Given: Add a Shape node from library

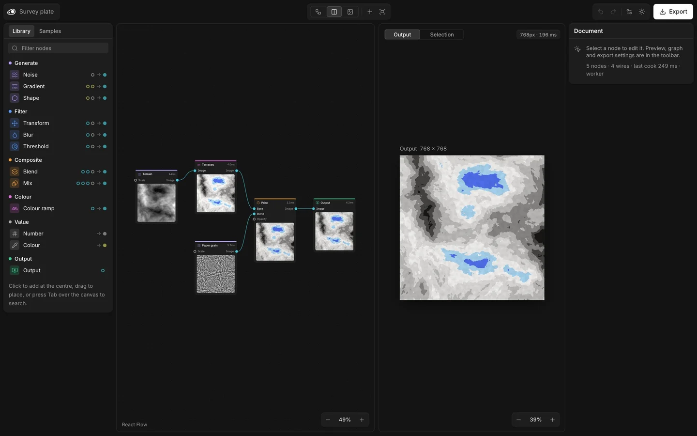Looking at the screenshot, I should (58, 98).
